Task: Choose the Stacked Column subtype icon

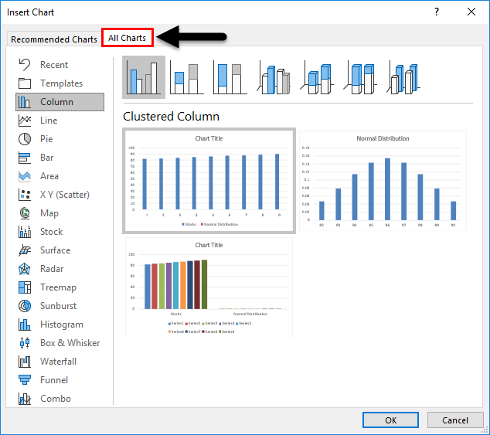Action: pyautogui.click(x=186, y=77)
